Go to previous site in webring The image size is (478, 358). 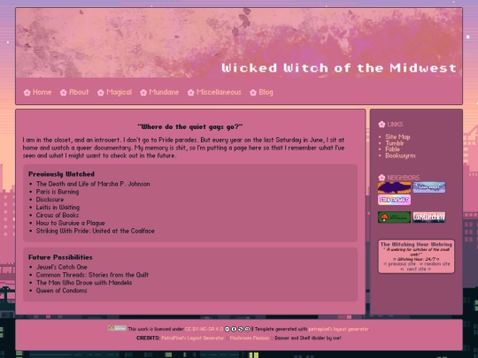click(399, 264)
